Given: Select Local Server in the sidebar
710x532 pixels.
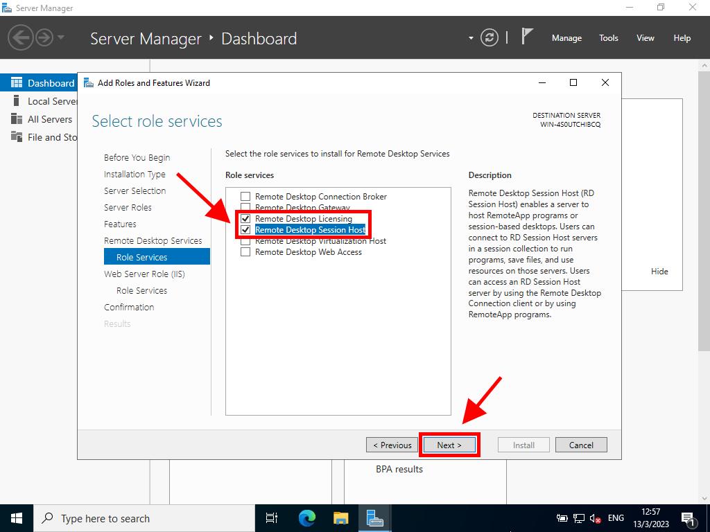Looking at the screenshot, I should coord(39,101).
